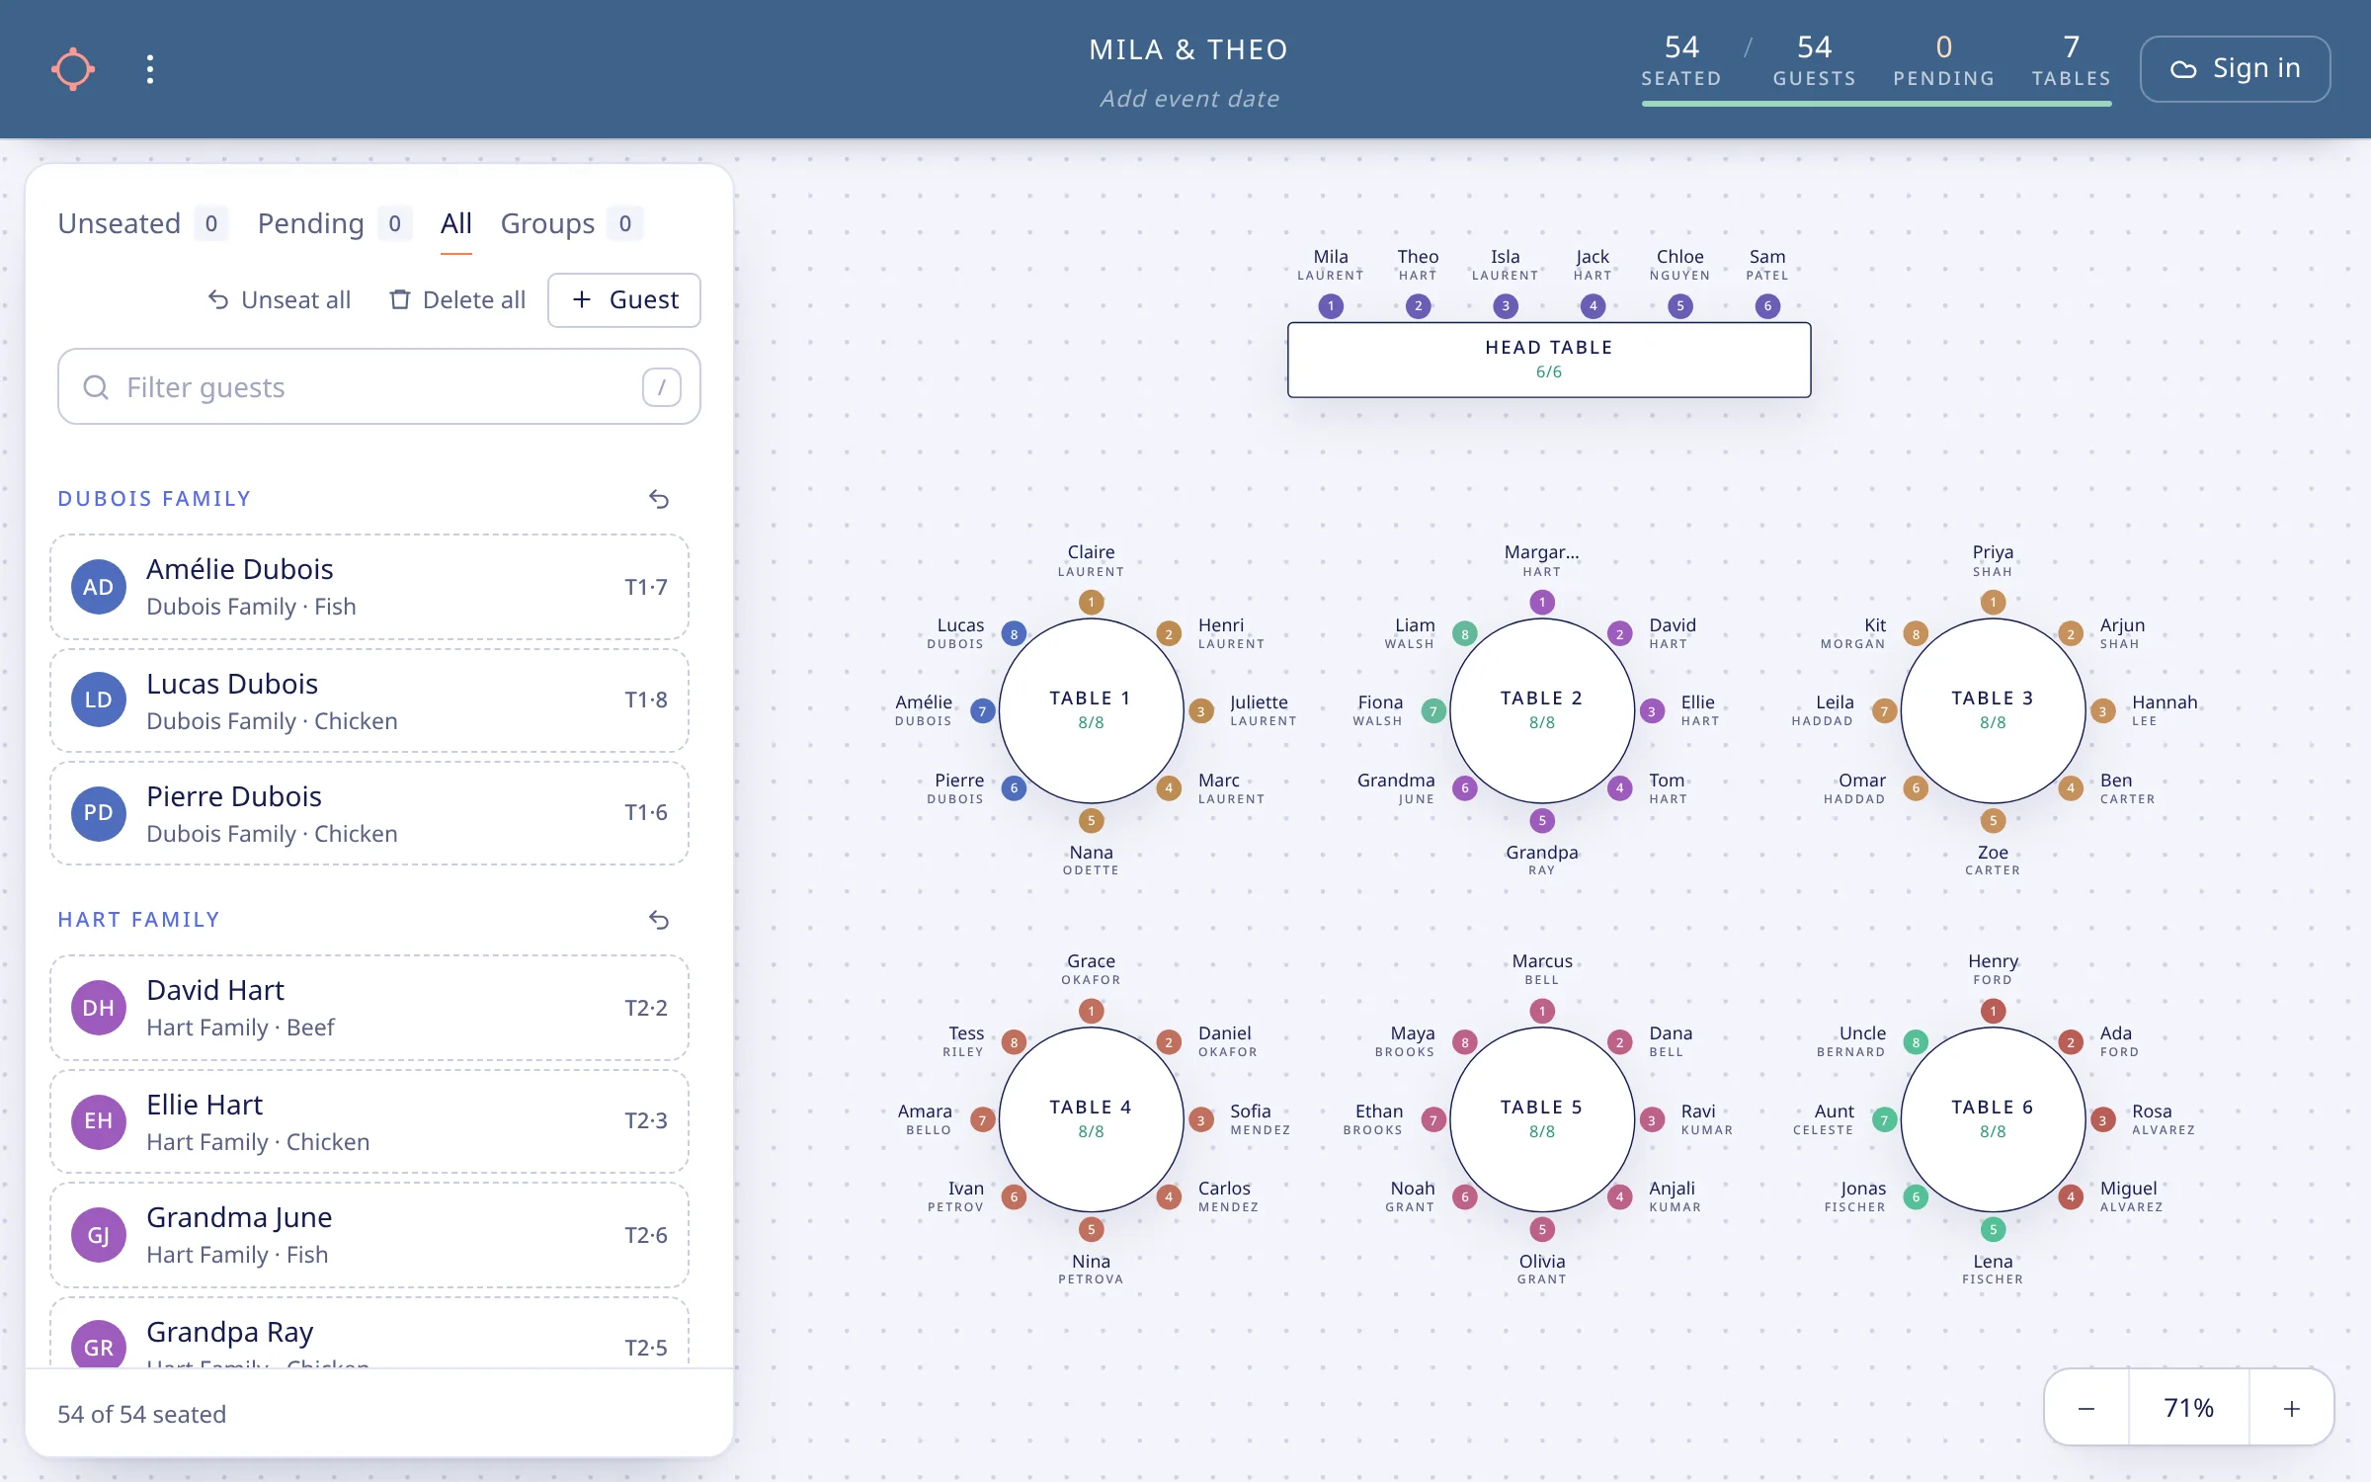Open the three-dot menu in header
Screen dimensions: 2371x1482
tap(150, 69)
